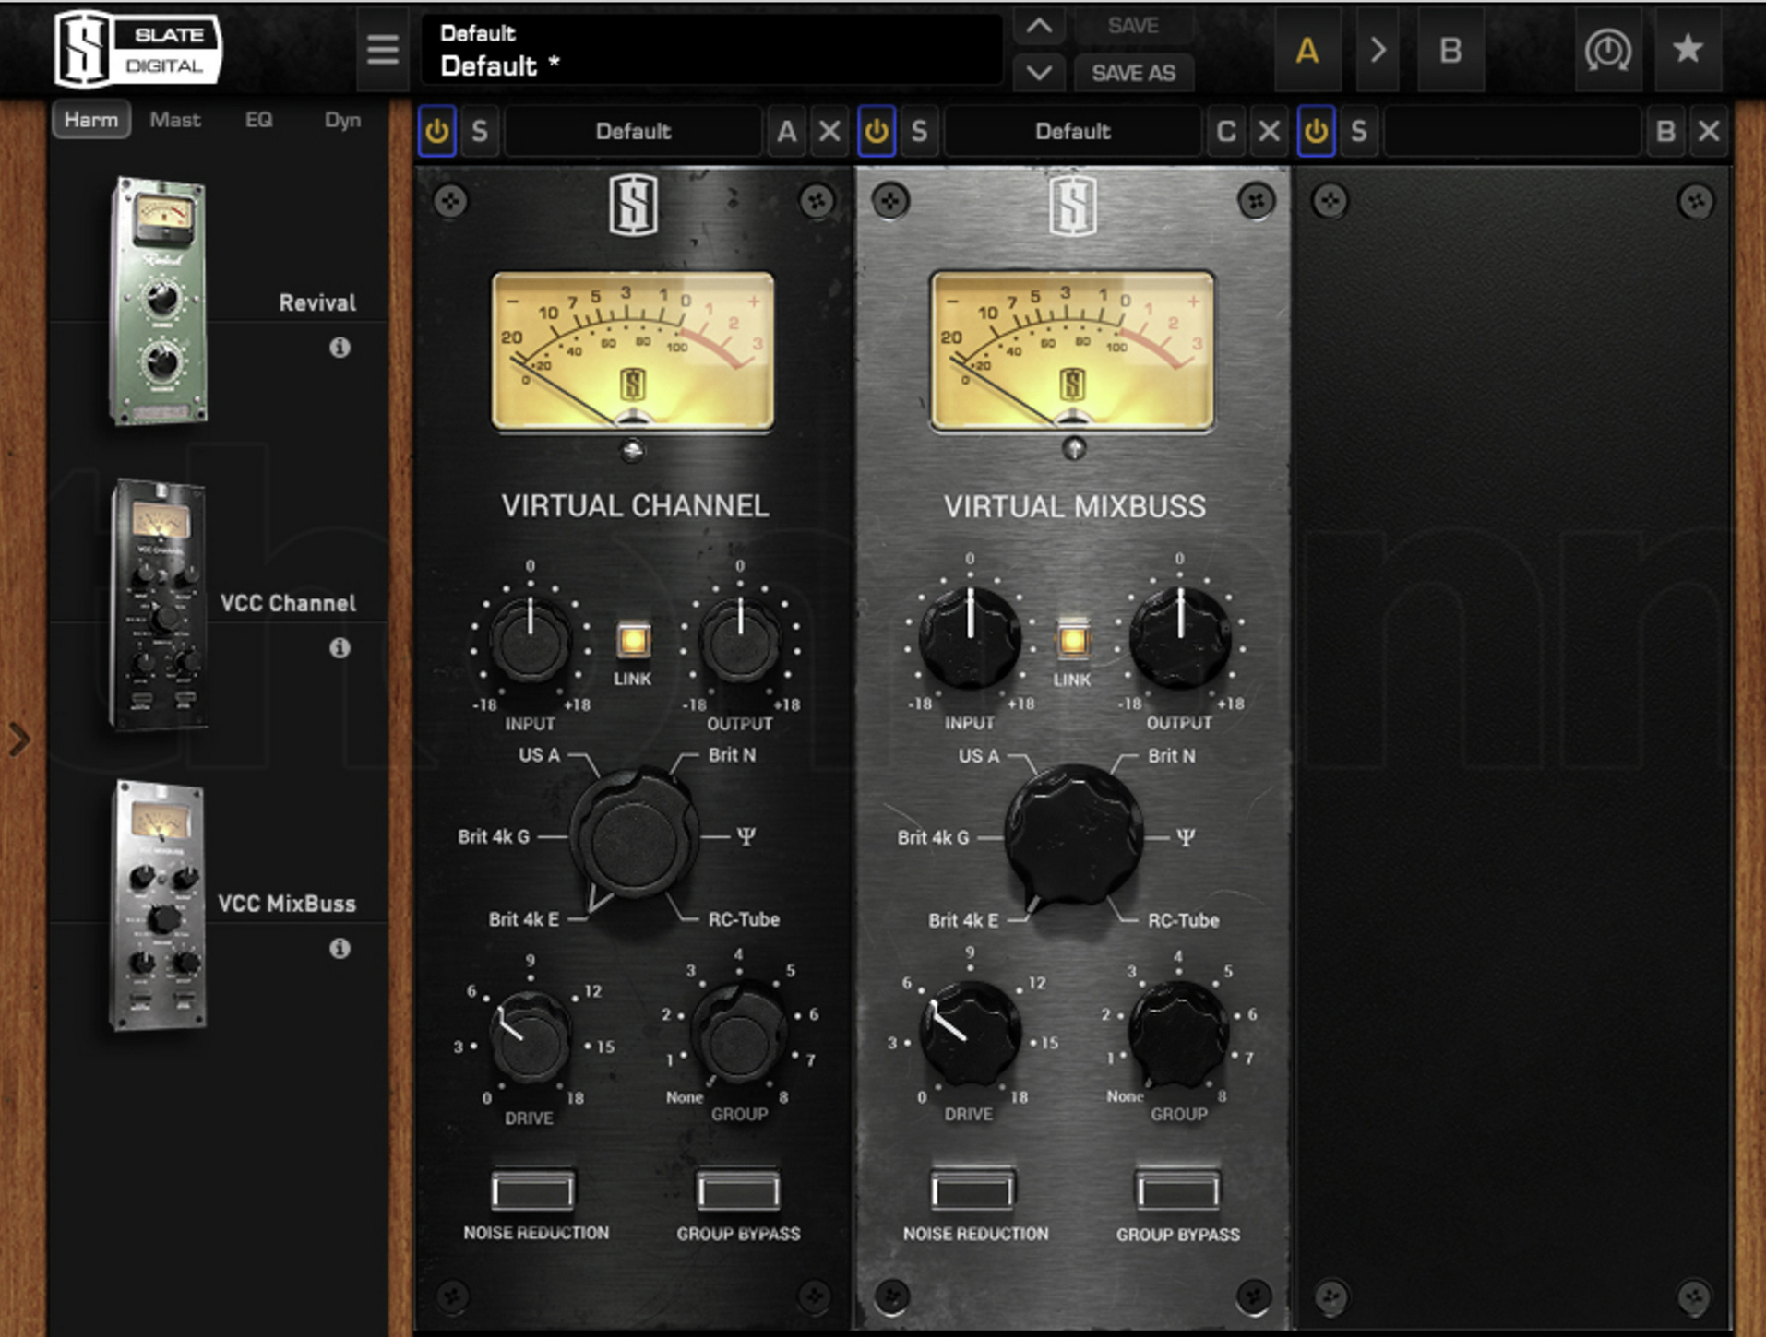Click Virtual Mixbuss VU meter
This screenshot has width=1766, height=1337.
(1072, 350)
